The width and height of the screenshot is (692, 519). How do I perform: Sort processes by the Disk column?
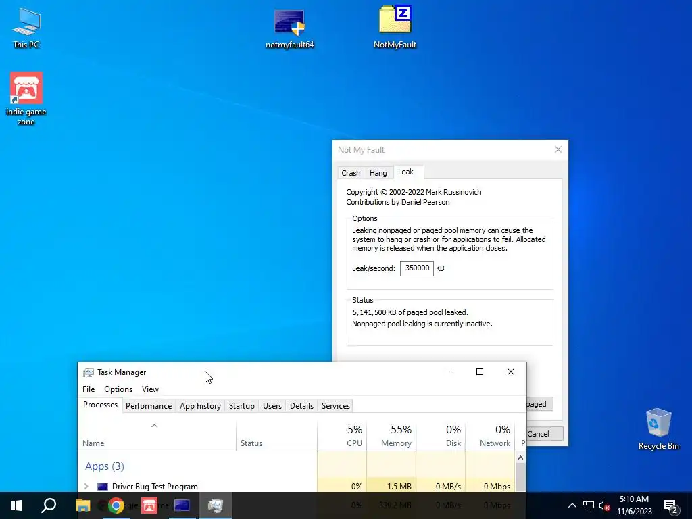(x=441, y=436)
